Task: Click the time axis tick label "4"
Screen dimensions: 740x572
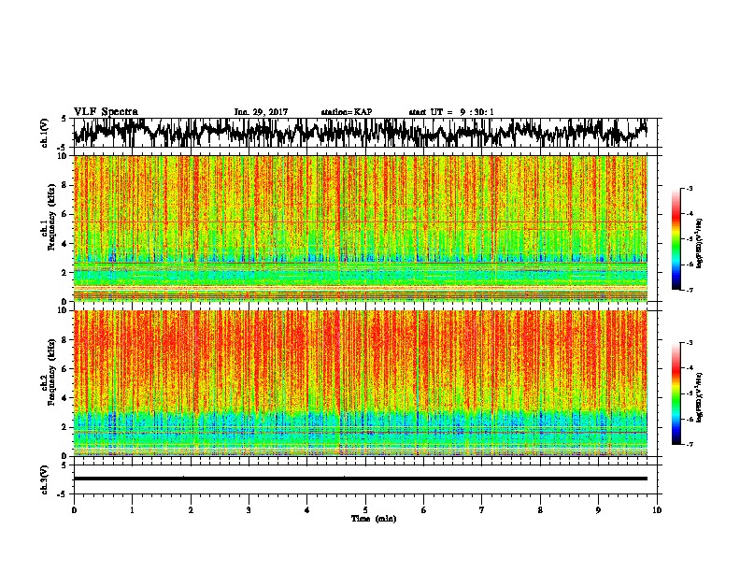Action: coord(307,510)
